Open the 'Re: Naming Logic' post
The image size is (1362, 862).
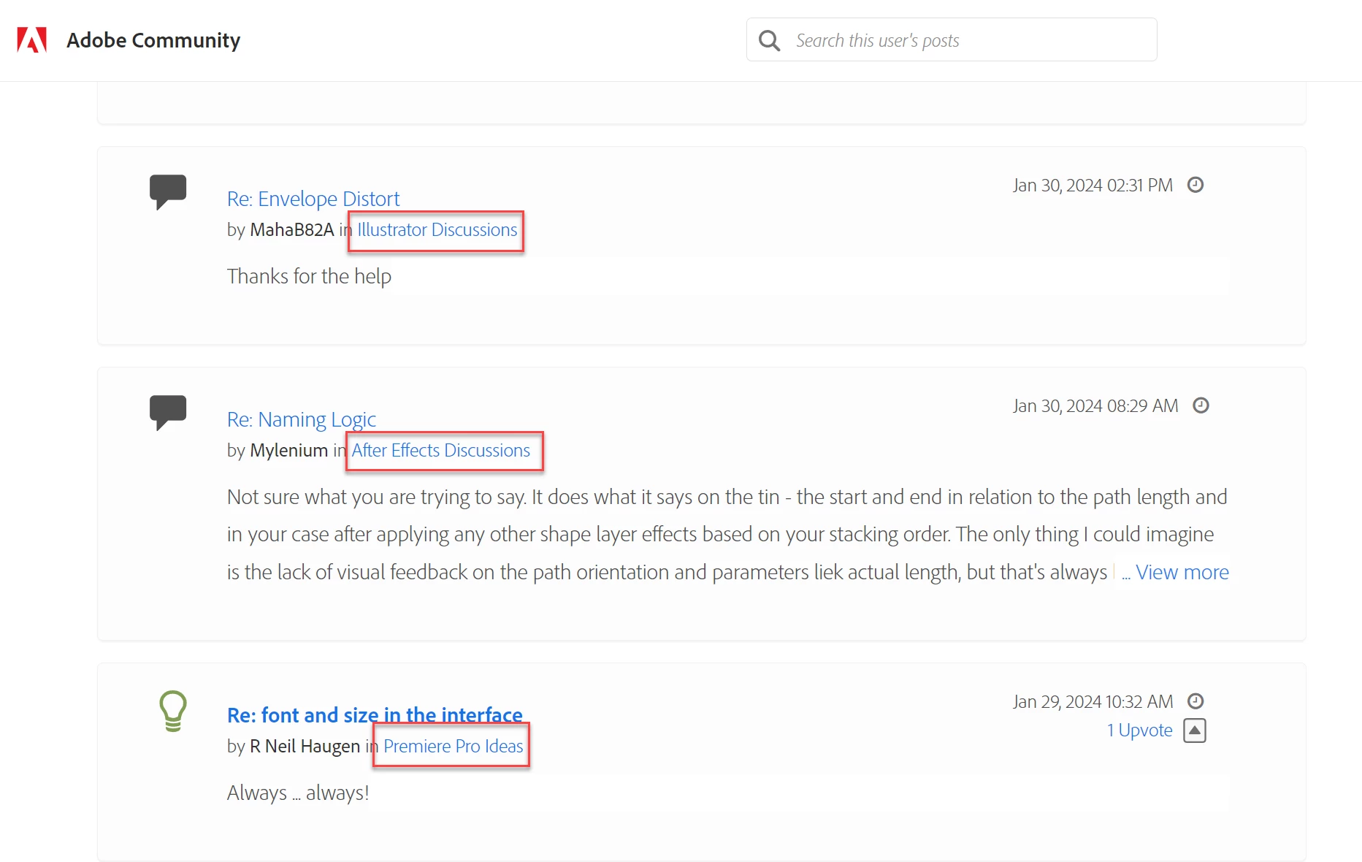pyautogui.click(x=302, y=419)
